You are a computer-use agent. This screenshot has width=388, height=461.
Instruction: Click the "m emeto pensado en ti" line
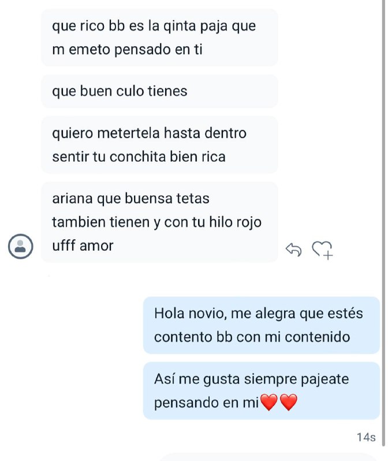click(x=127, y=50)
